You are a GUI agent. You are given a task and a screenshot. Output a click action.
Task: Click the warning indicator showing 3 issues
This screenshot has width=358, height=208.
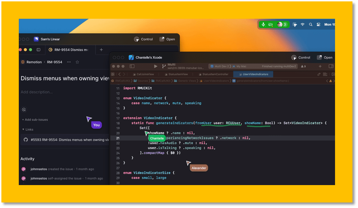point(303,66)
